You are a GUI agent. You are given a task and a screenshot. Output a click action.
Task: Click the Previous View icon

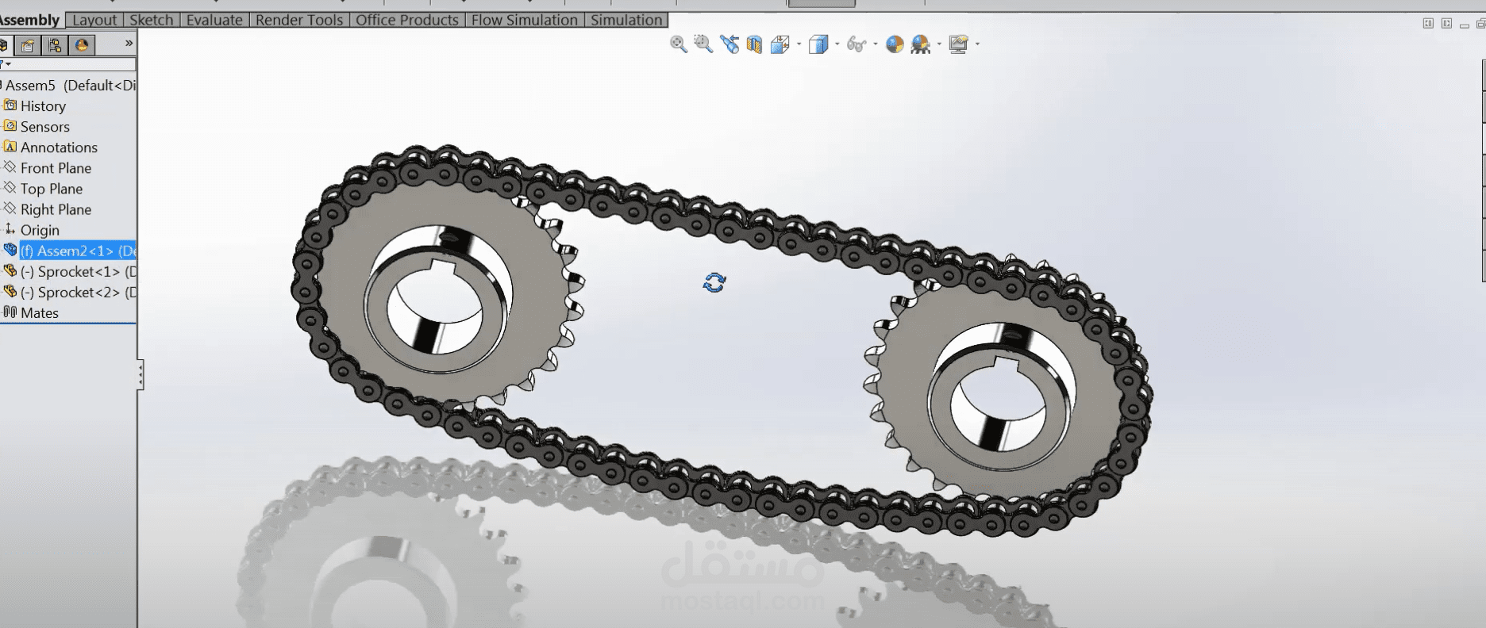[x=730, y=44]
